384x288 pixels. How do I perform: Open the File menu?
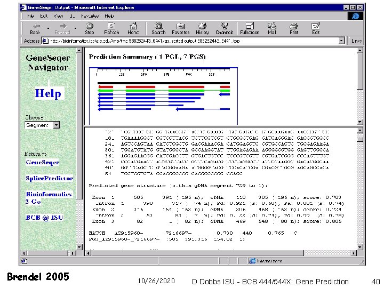[x=30, y=16]
